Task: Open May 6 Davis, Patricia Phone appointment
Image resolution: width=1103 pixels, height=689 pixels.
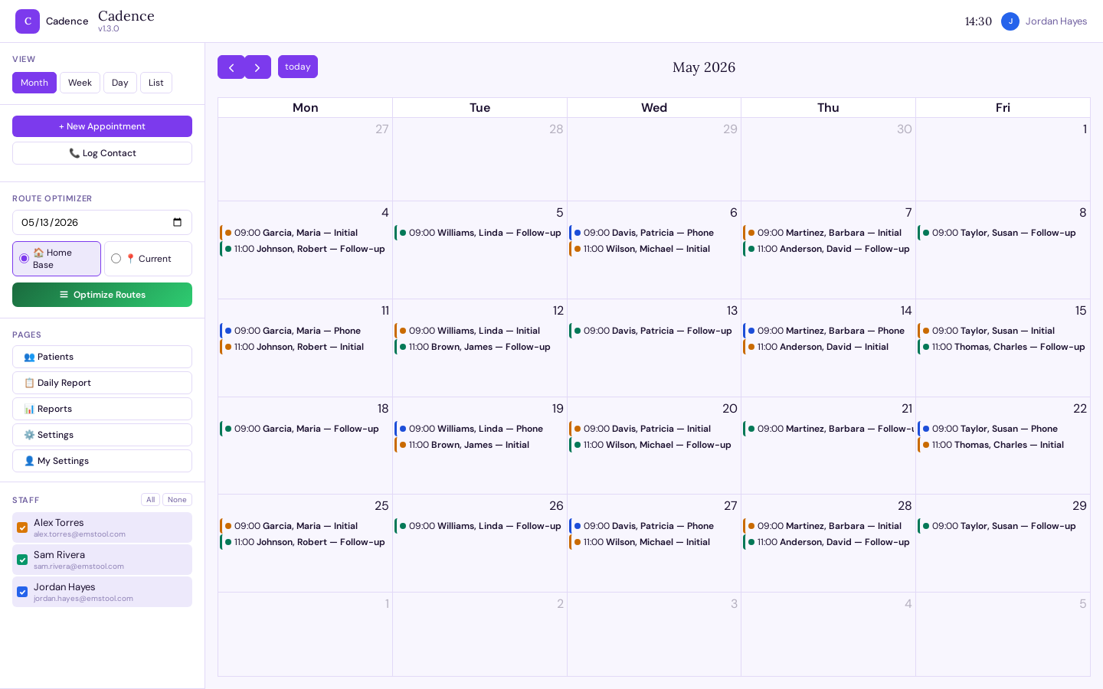Action: coord(654,233)
